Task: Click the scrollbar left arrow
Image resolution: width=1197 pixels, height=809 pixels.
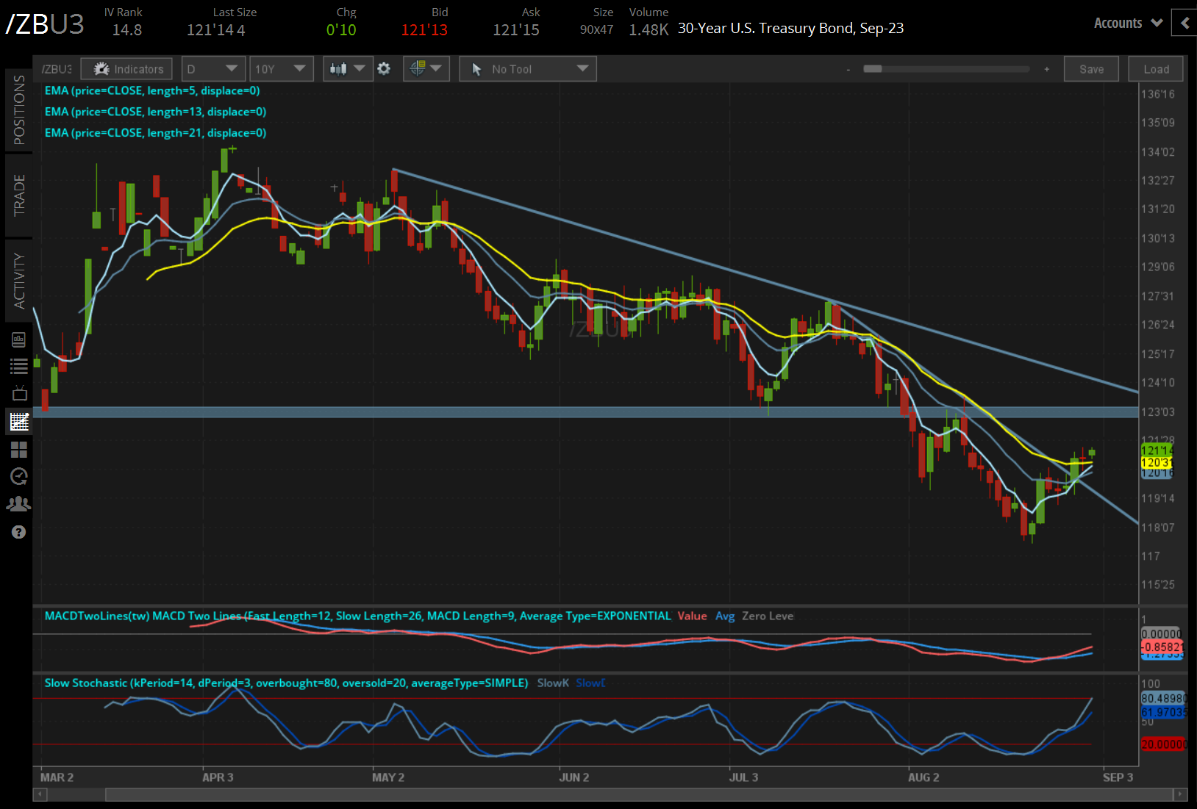Action: 40,794
